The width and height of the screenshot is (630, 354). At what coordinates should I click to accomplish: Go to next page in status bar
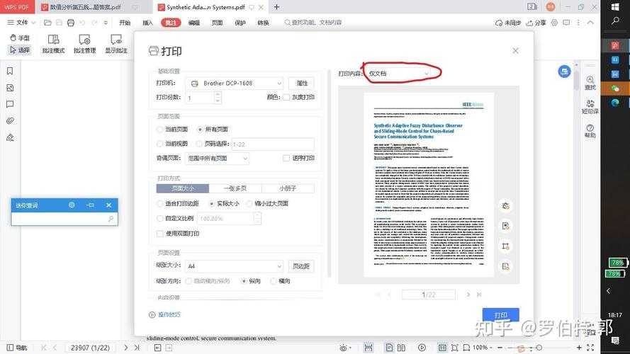point(125,348)
